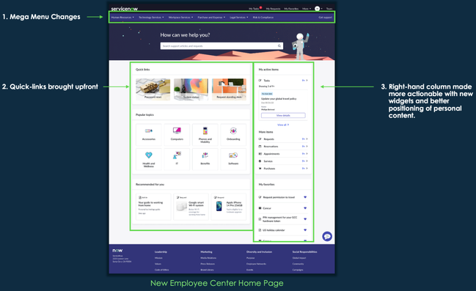Toggle the US holiday calendar favorite heart
This screenshot has height=291, width=476.
tap(305, 230)
